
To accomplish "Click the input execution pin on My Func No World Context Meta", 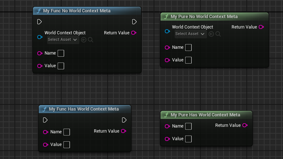I will tap(39, 22).
